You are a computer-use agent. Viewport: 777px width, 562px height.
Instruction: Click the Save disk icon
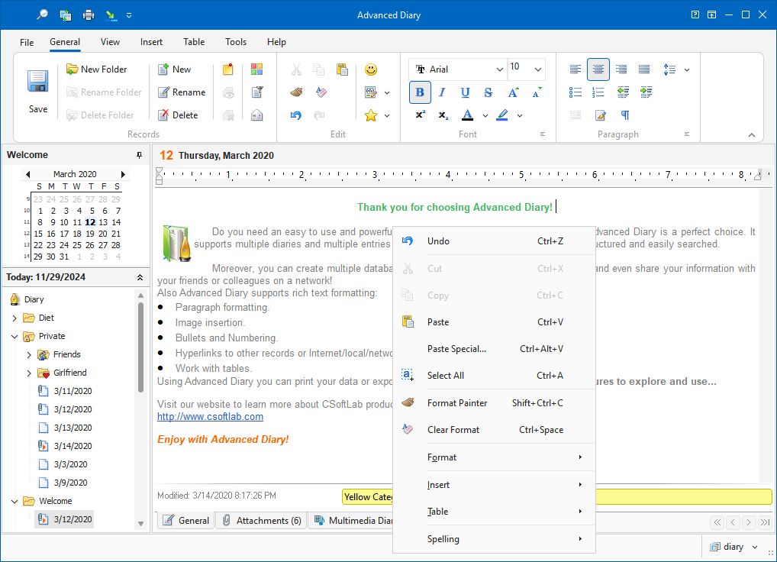(x=37, y=81)
